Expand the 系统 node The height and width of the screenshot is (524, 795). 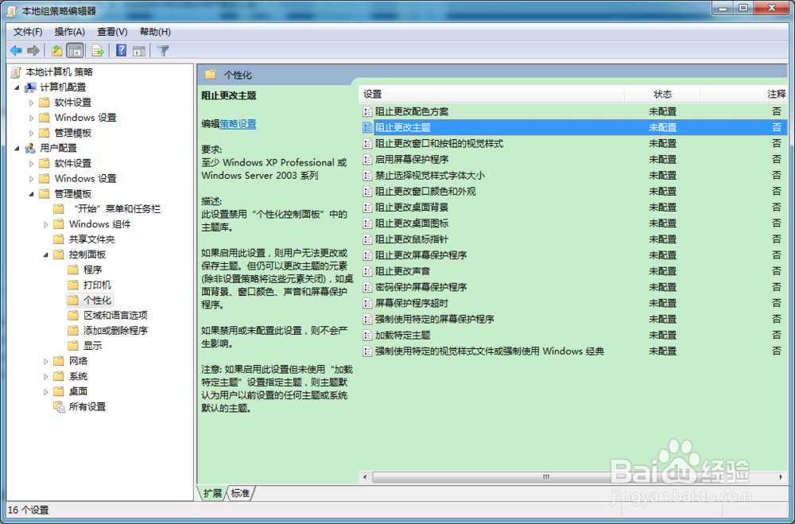[x=45, y=376]
